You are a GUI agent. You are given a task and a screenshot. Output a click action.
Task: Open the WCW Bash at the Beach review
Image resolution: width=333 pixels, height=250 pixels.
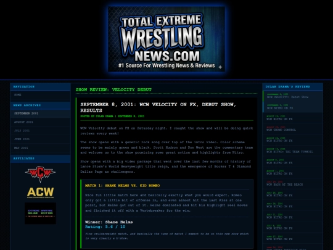[293, 183]
